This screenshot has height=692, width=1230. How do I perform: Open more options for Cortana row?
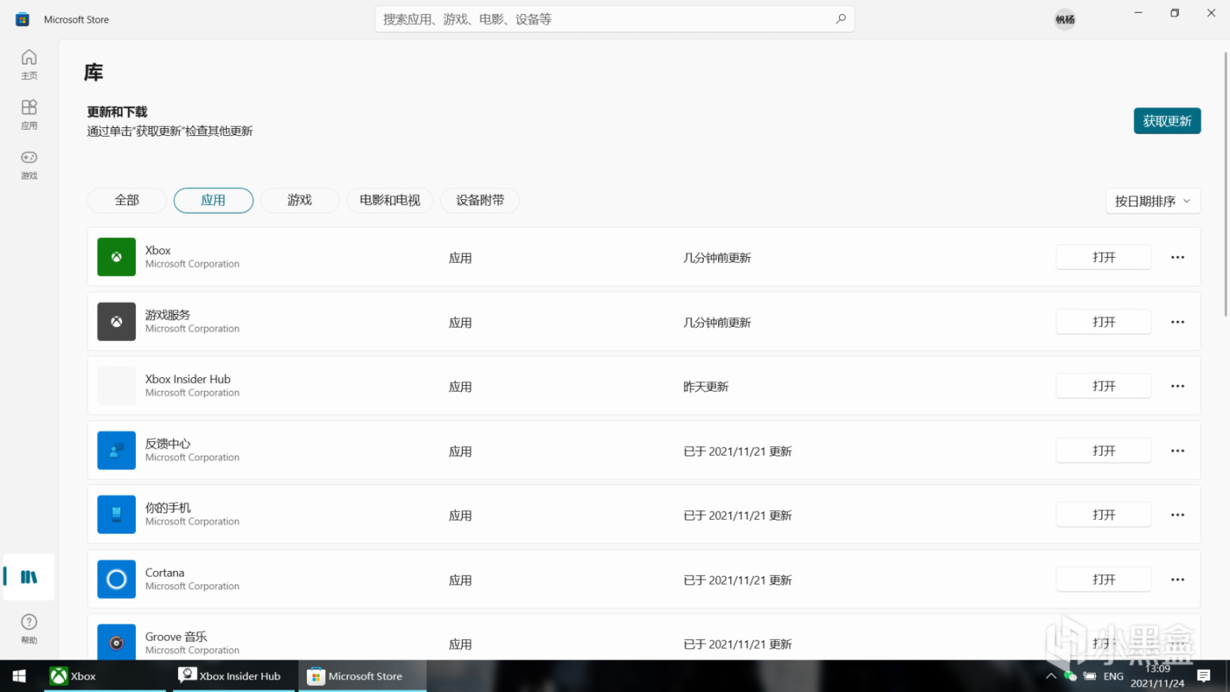(1178, 580)
